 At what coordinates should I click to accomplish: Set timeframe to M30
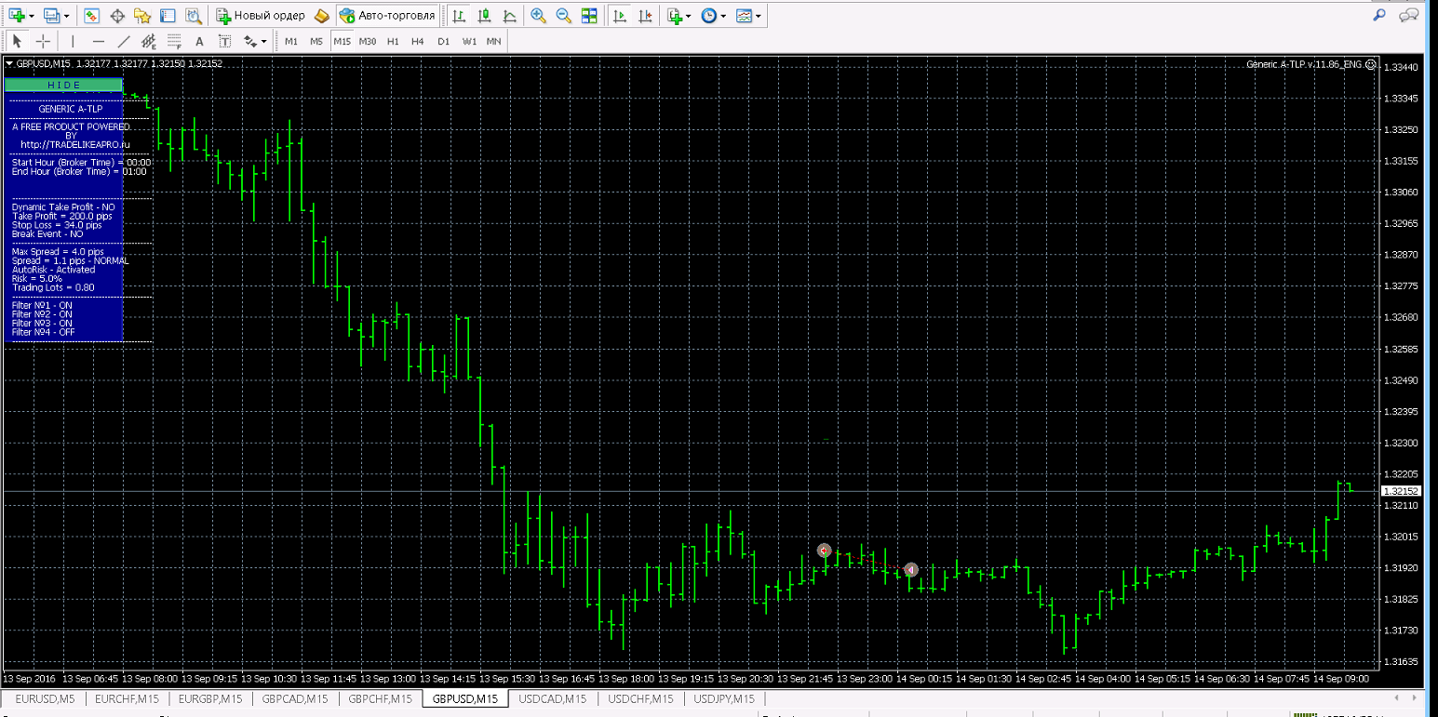[x=368, y=41]
